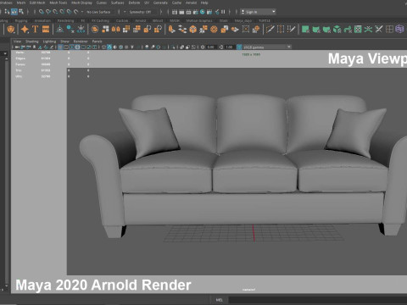Click the green Planar UV mapping shelf icon
The height and width of the screenshot is (305, 407).
pos(305,29)
